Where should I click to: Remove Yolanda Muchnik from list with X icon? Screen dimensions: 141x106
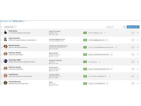(138, 83)
